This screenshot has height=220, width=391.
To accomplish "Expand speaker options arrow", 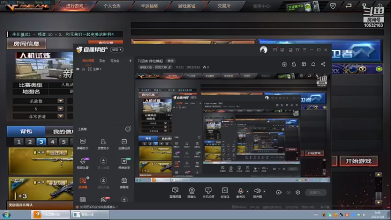I will click(264, 192).
